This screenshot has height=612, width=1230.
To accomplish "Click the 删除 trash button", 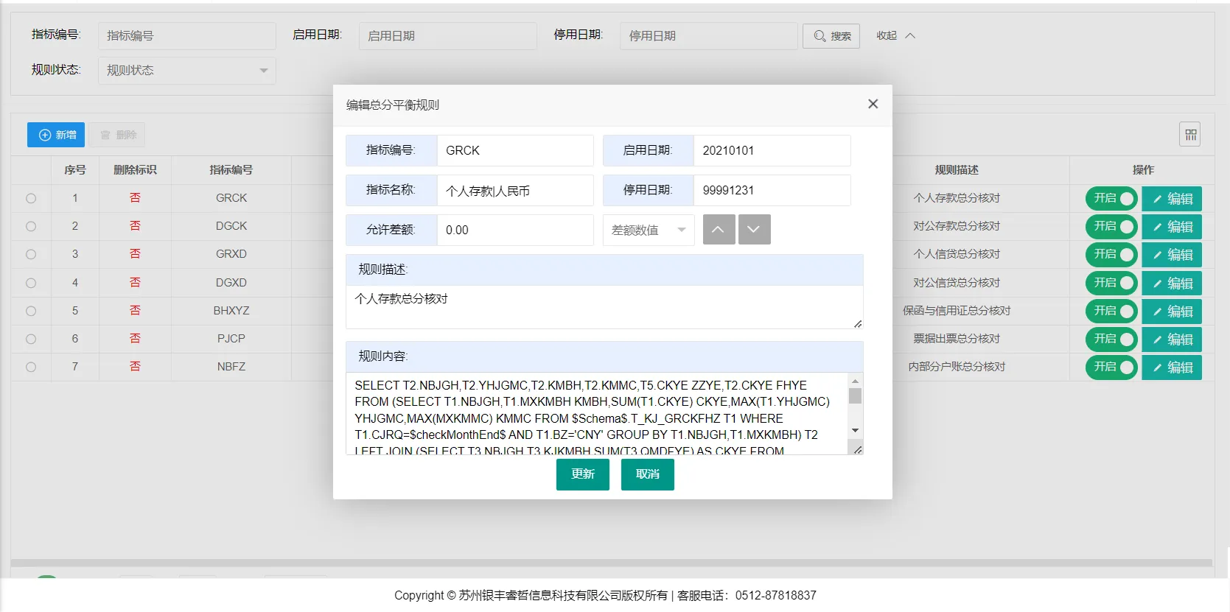I will click(x=119, y=135).
